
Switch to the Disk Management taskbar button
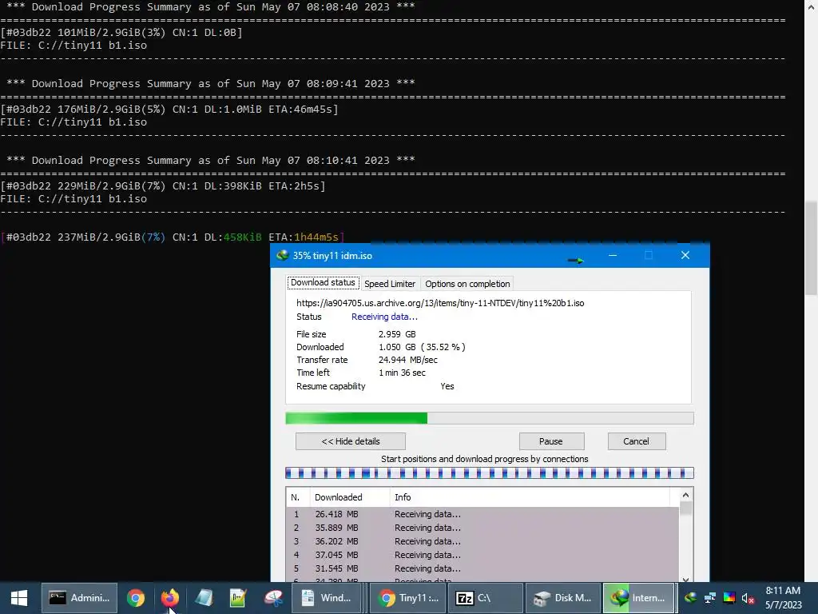pyautogui.click(x=563, y=598)
